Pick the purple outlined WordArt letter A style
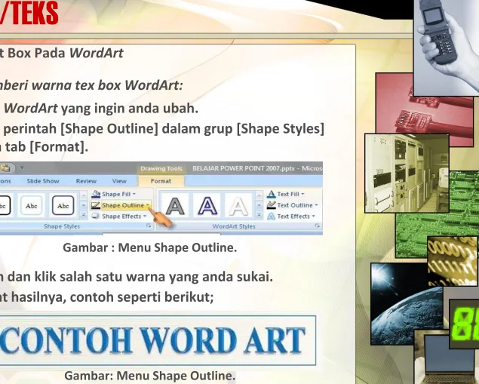The width and height of the screenshot is (479, 384). click(207, 206)
